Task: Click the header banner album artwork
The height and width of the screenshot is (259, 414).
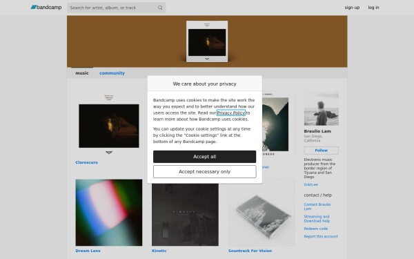Action: (207, 41)
